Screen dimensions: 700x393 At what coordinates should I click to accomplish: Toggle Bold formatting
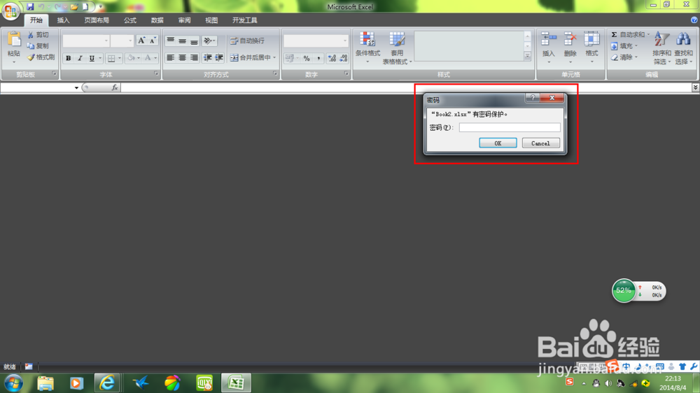69,58
